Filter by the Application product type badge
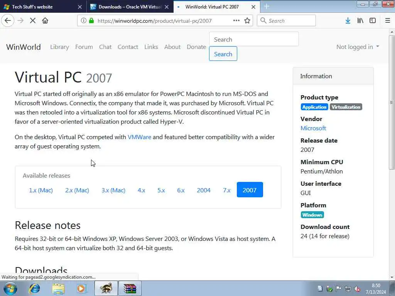 (x=314, y=107)
